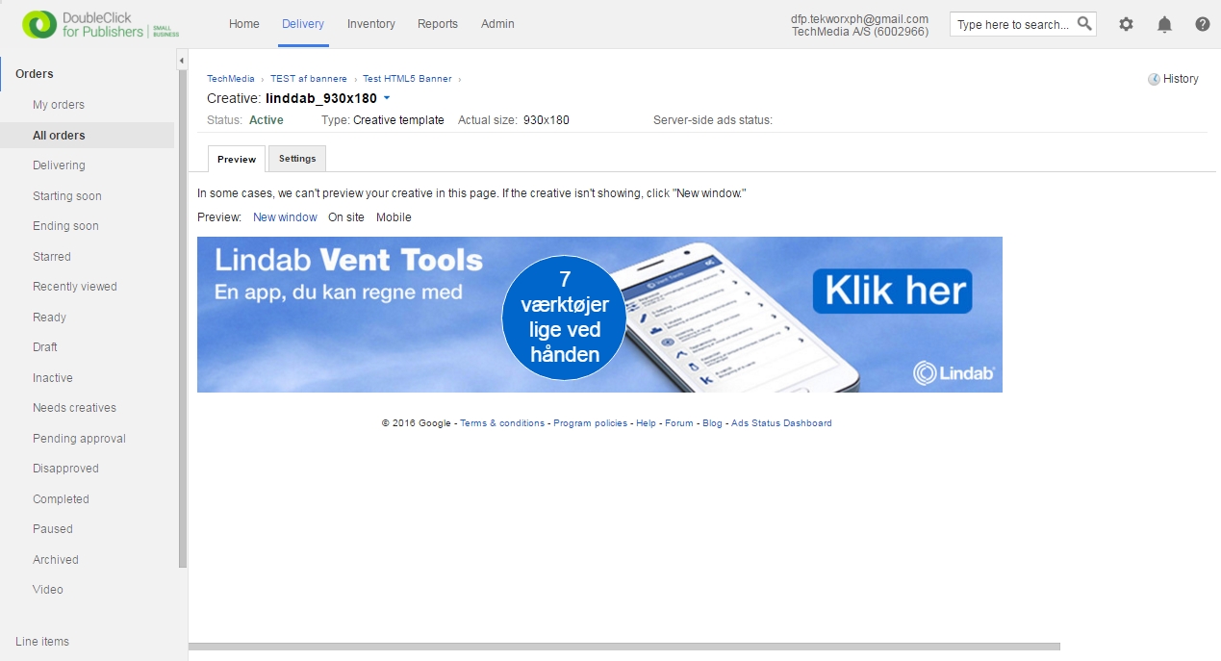The image size is (1221, 661).
Task: Open the notifications bell
Action: (x=1164, y=24)
